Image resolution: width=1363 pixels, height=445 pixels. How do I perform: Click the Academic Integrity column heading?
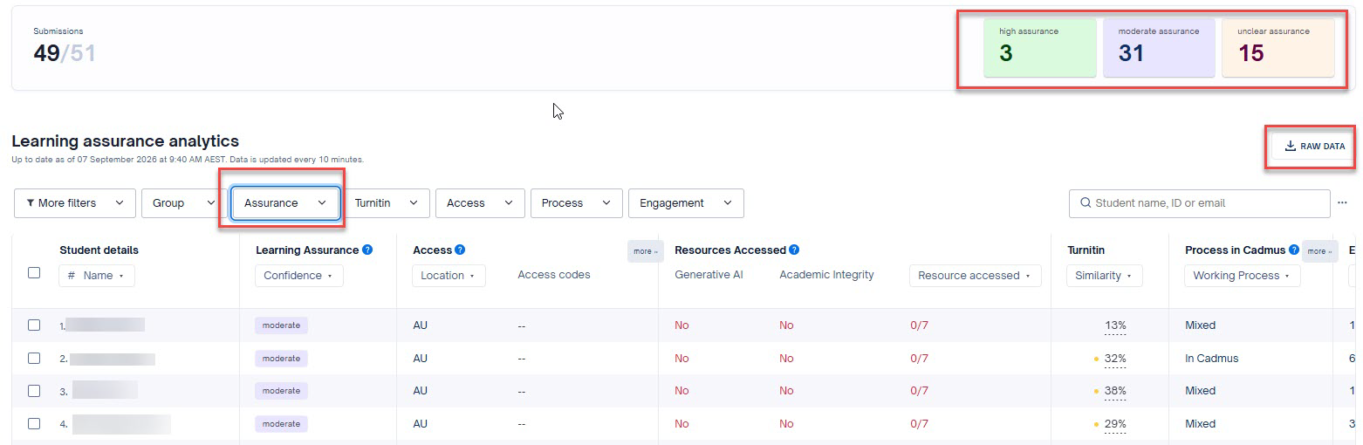coord(826,274)
